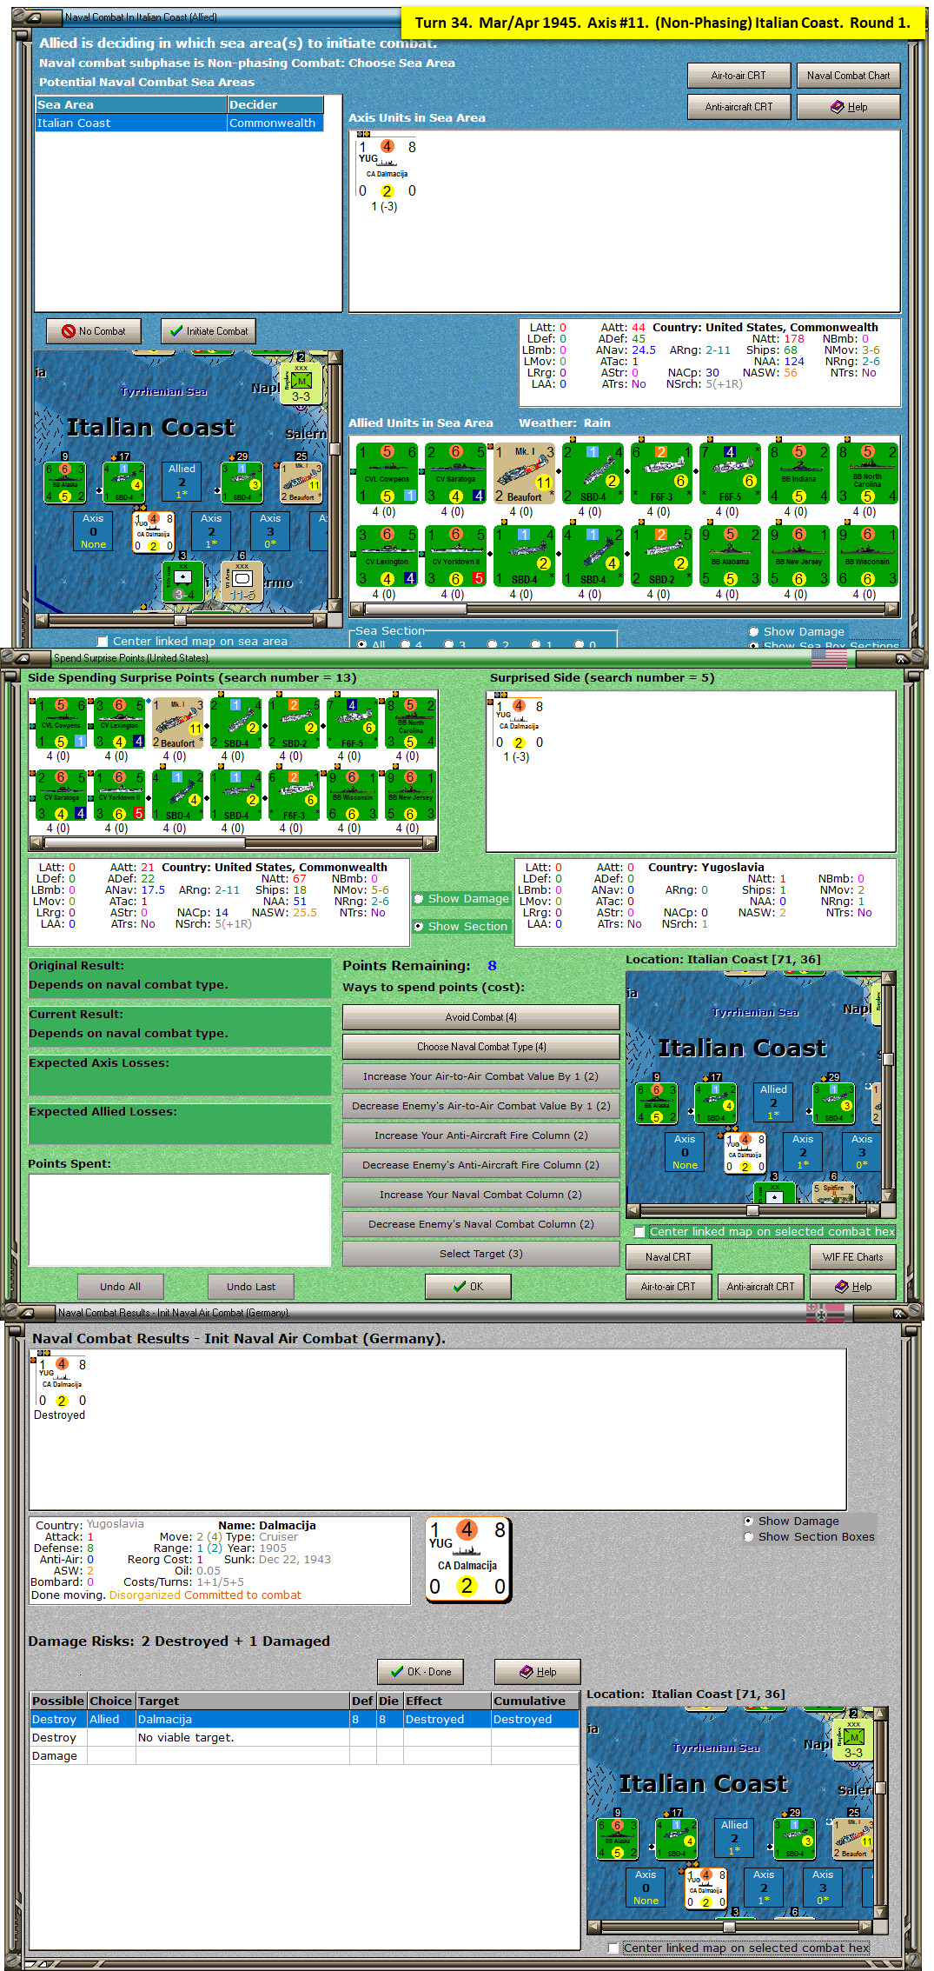Screen dimensions: 934x1971
Task: Select Italian Coast row in Sea Area table
Action: pyautogui.click(x=179, y=123)
